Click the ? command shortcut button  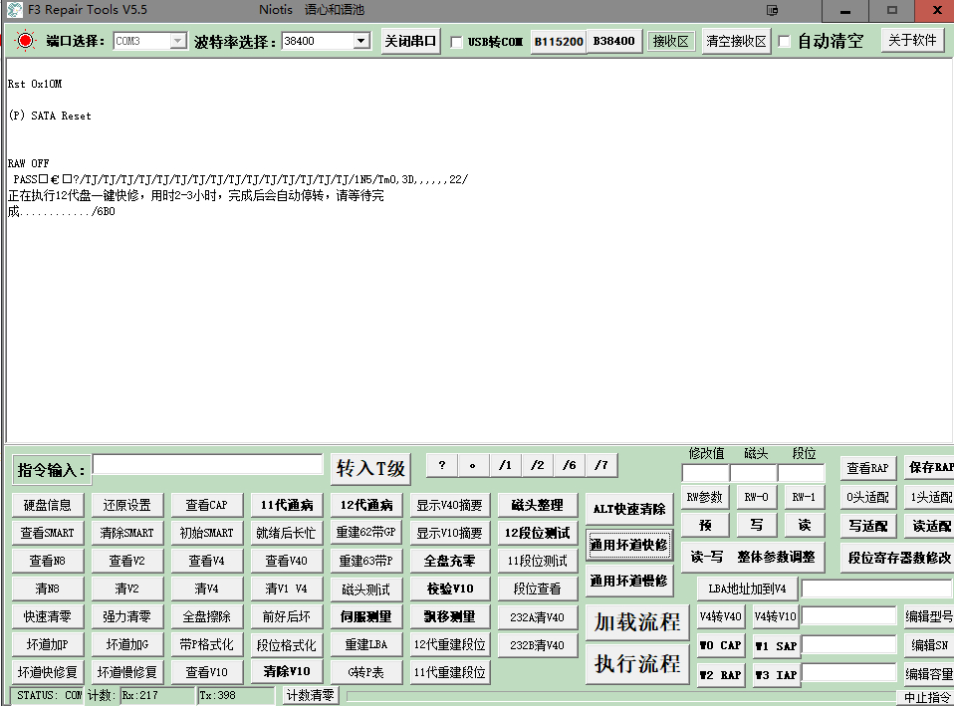[442, 466]
